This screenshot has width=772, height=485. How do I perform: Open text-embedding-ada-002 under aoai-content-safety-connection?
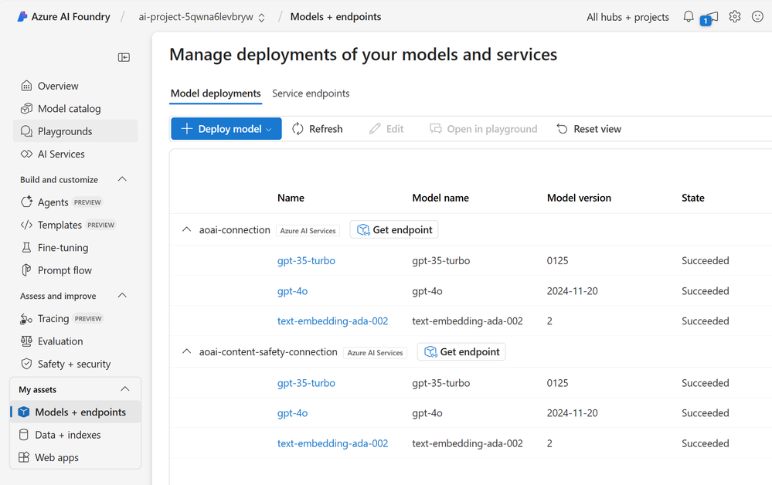click(332, 443)
